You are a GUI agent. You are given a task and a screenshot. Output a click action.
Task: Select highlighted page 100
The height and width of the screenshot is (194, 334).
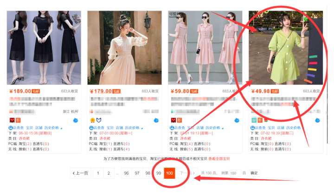click(170, 173)
